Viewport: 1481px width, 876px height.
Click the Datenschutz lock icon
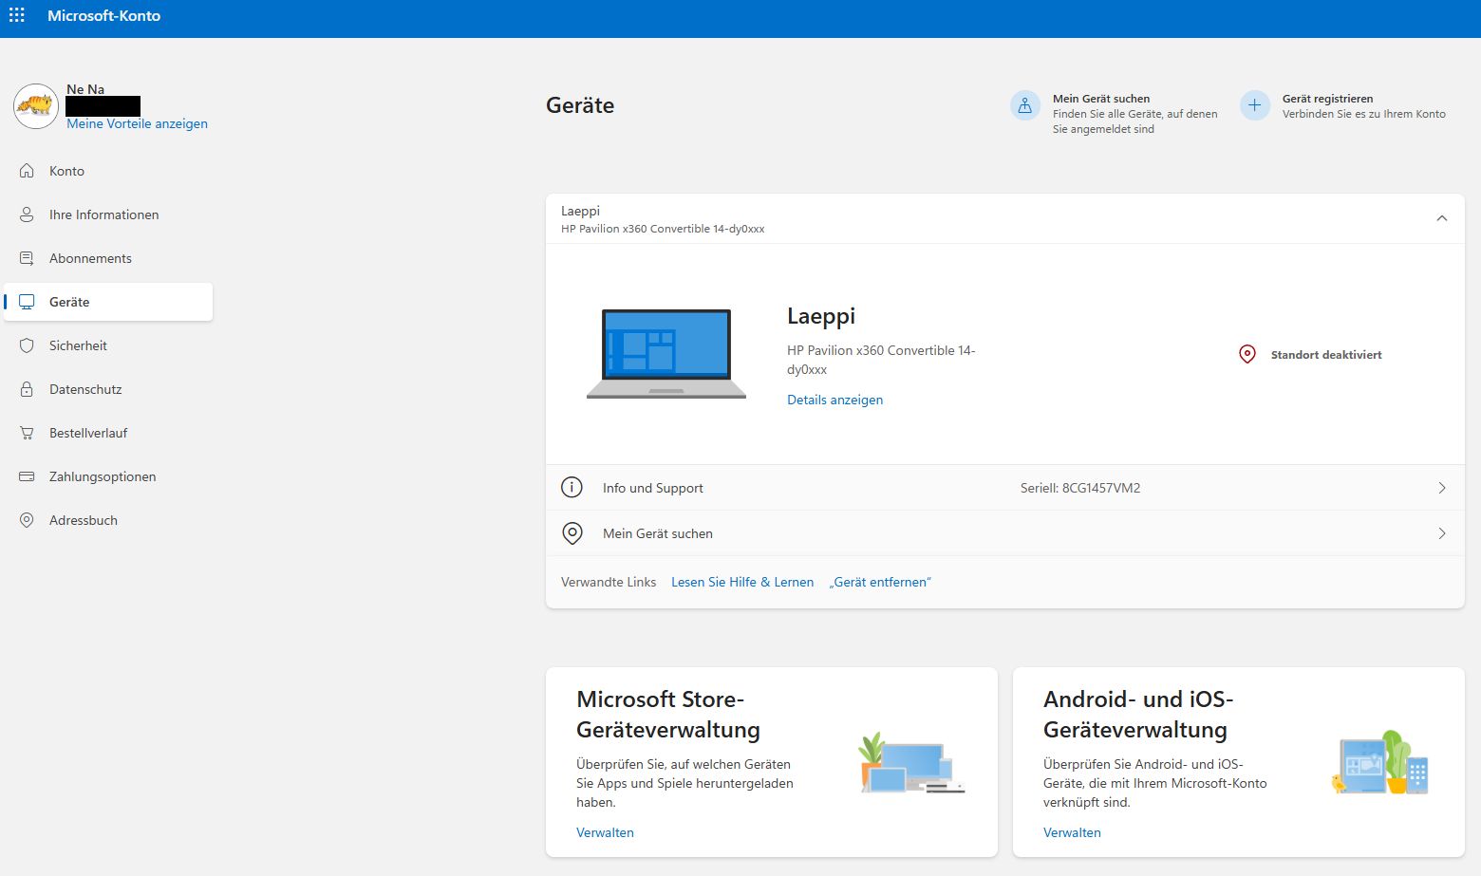(x=27, y=389)
